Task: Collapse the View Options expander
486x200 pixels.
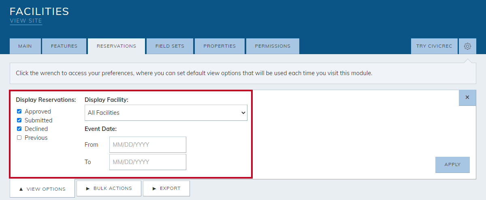Action: click(x=42, y=189)
